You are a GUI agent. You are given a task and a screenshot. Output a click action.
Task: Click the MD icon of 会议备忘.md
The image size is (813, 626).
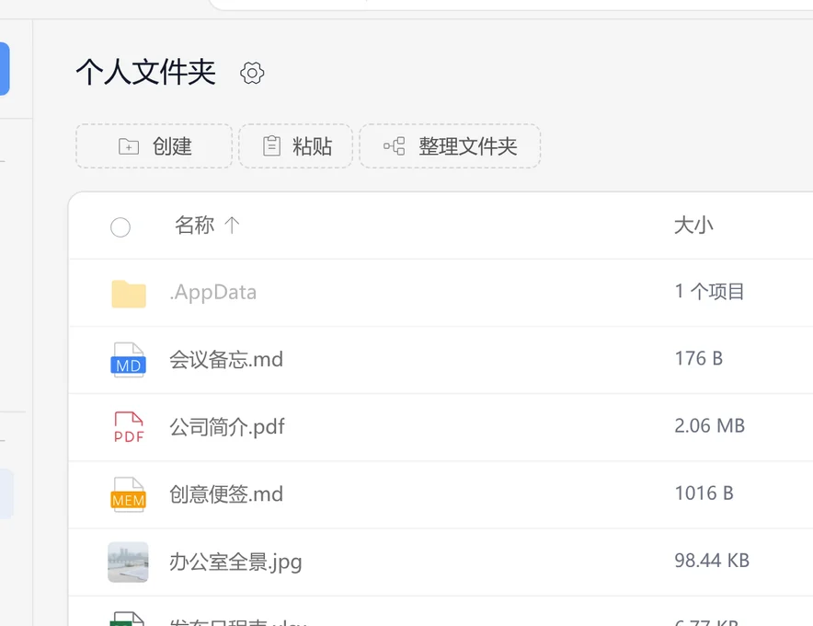[128, 360]
